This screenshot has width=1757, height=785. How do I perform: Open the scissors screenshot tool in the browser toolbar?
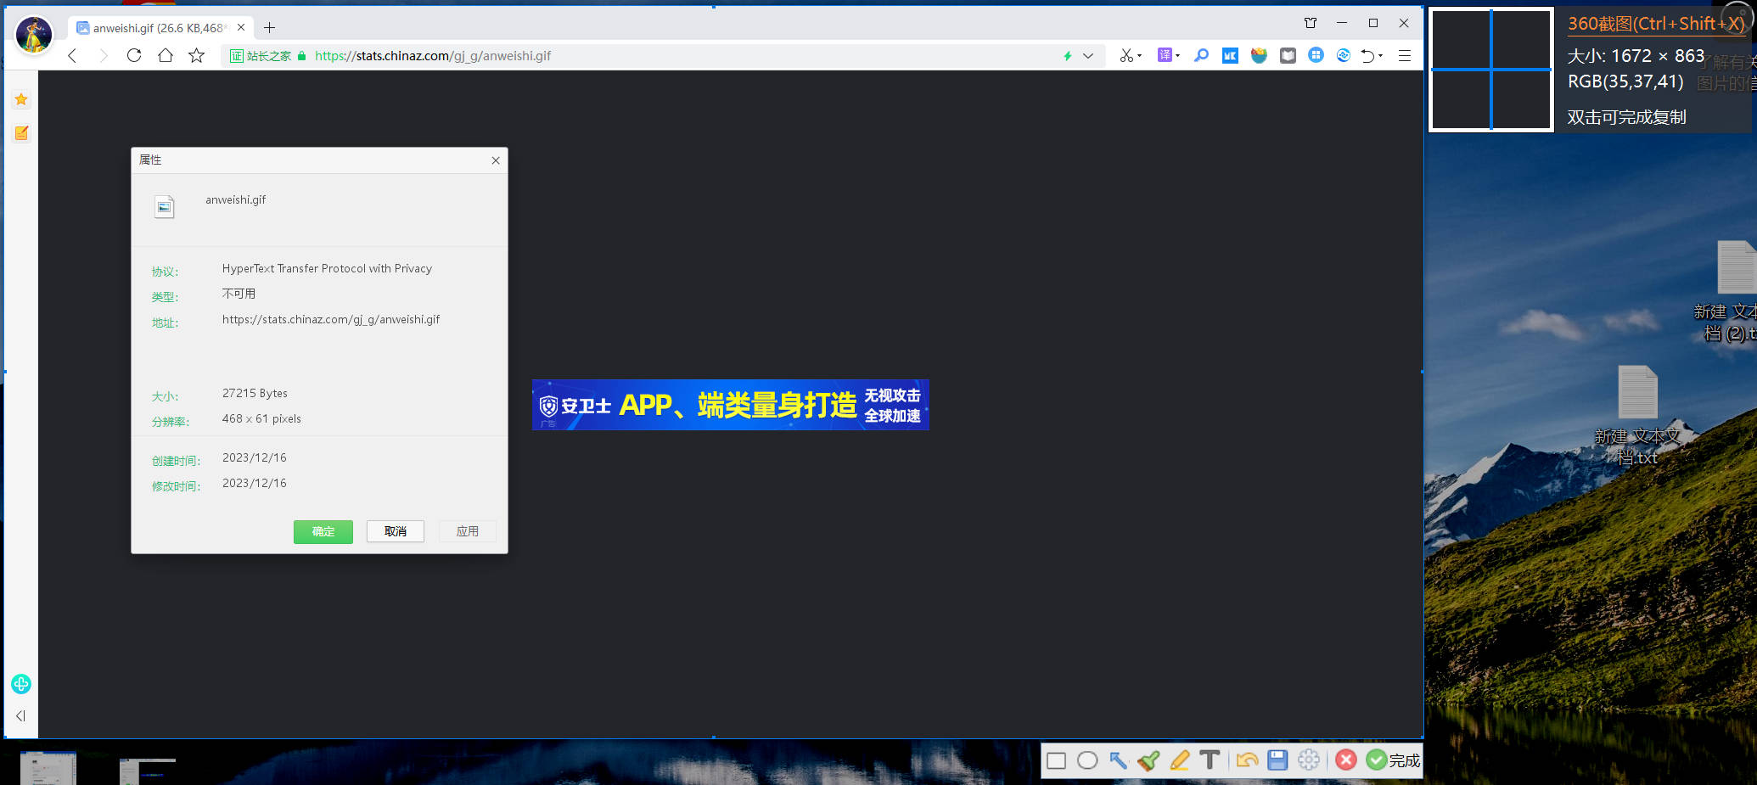point(1126,56)
